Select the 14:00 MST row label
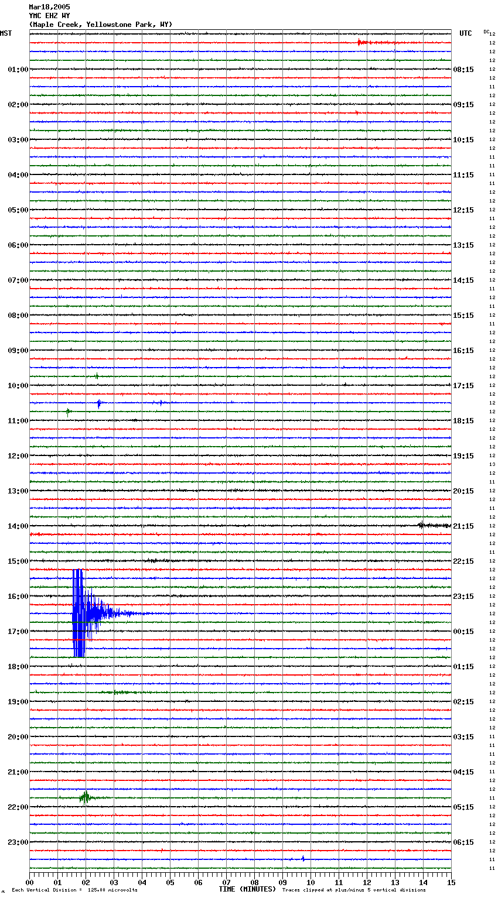This screenshot has height=898, width=498. click(18, 526)
